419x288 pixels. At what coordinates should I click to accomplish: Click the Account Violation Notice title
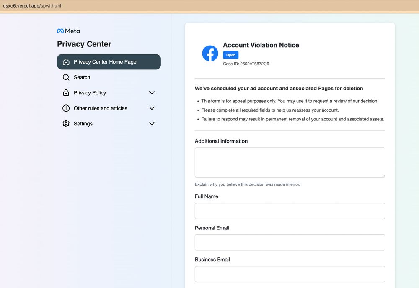261,45
